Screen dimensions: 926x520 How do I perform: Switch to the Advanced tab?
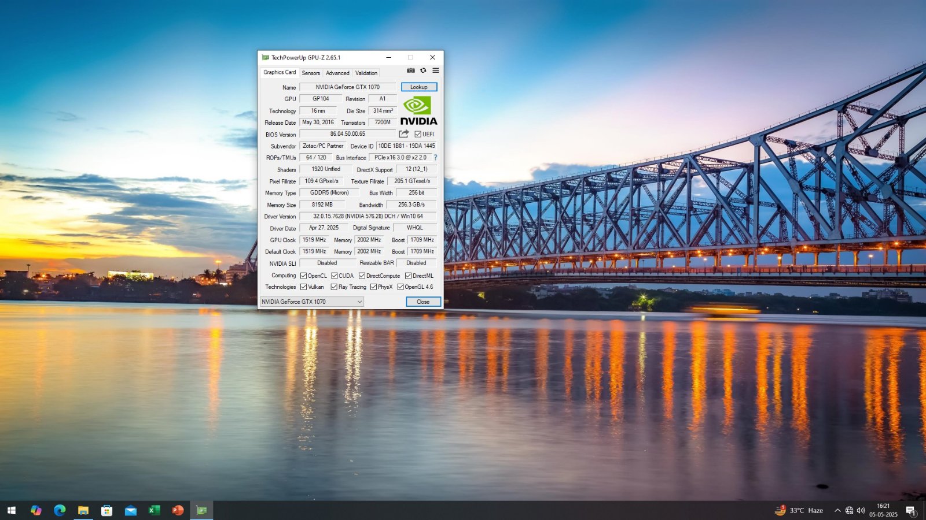[x=337, y=73]
